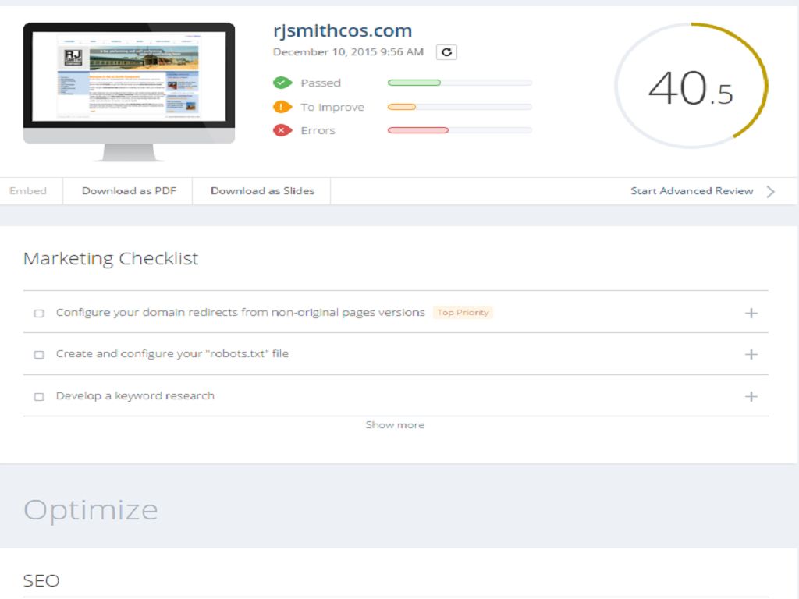Open the Embed option
This screenshot has width=799, height=599.
coord(28,191)
